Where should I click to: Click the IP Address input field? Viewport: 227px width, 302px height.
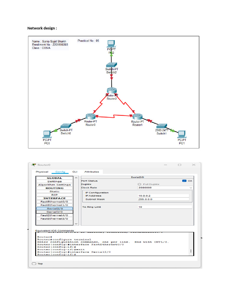point(163,196)
